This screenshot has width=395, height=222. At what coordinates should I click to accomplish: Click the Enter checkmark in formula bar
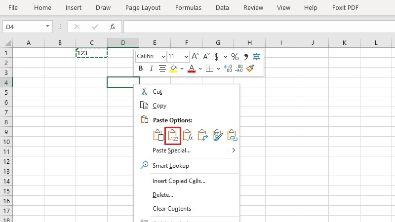(x=95, y=27)
